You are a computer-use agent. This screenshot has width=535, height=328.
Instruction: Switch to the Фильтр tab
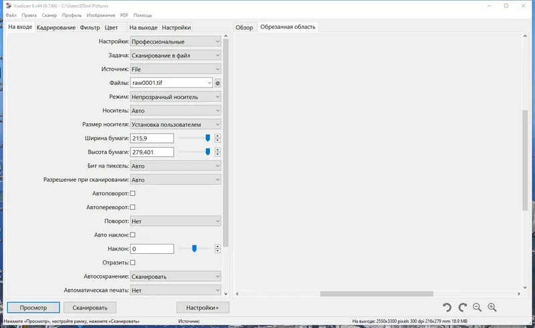90,27
